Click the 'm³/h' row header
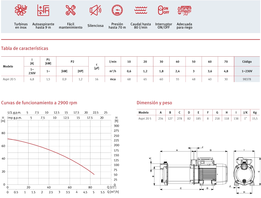The image size is (261, 198). click(113, 71)
